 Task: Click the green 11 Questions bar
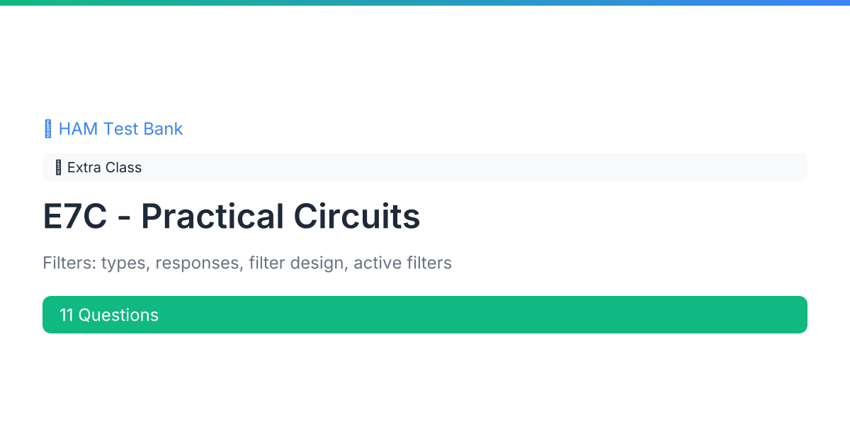click(425, 314)
